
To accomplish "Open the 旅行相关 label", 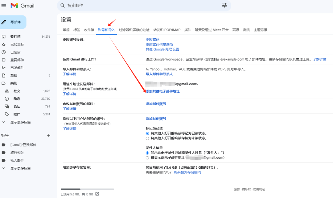I will point(17,153).
